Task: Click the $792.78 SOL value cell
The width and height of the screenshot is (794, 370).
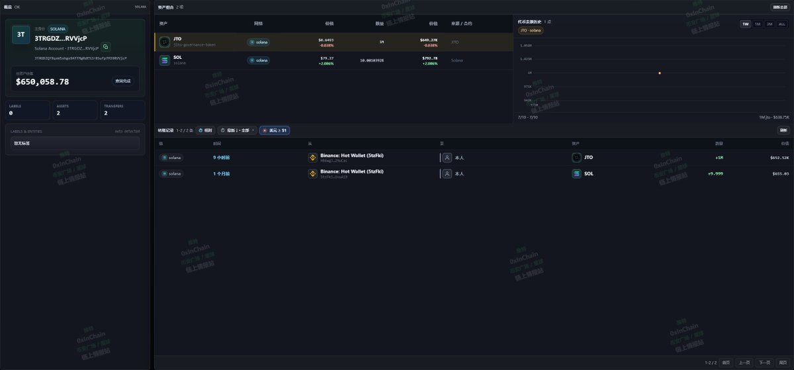Action: [429, 58]
